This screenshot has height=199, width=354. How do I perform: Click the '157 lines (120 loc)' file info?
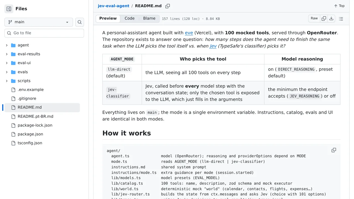pos(181,19)
